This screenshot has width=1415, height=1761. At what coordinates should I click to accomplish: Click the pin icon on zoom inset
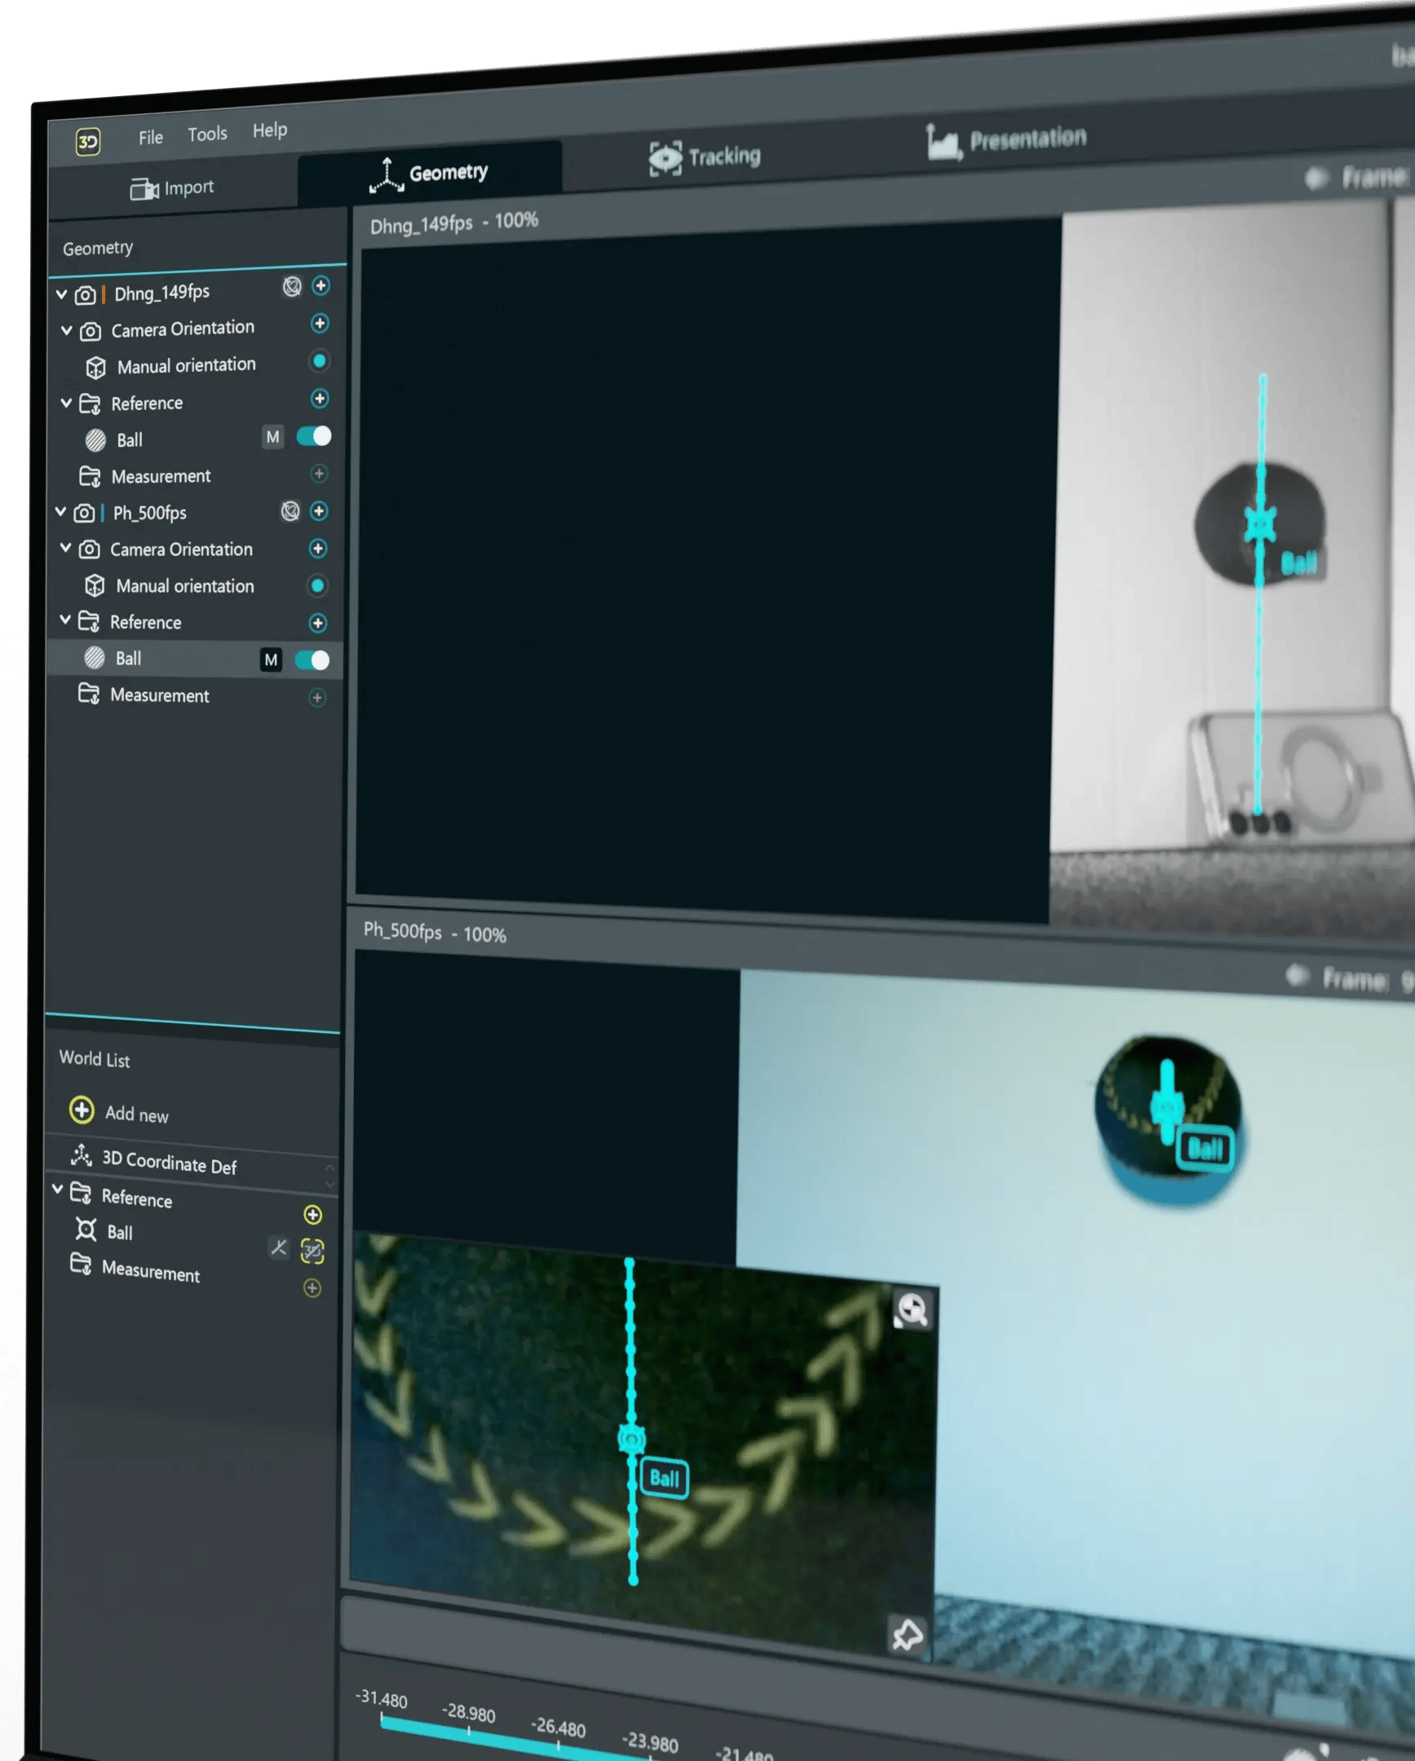click(908, 1635)
